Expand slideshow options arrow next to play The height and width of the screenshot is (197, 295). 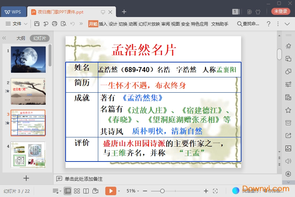coord(119,191)
